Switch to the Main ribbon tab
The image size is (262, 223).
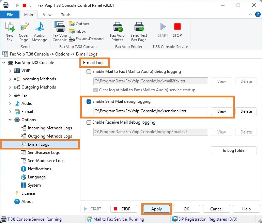[x=29, y=15]
